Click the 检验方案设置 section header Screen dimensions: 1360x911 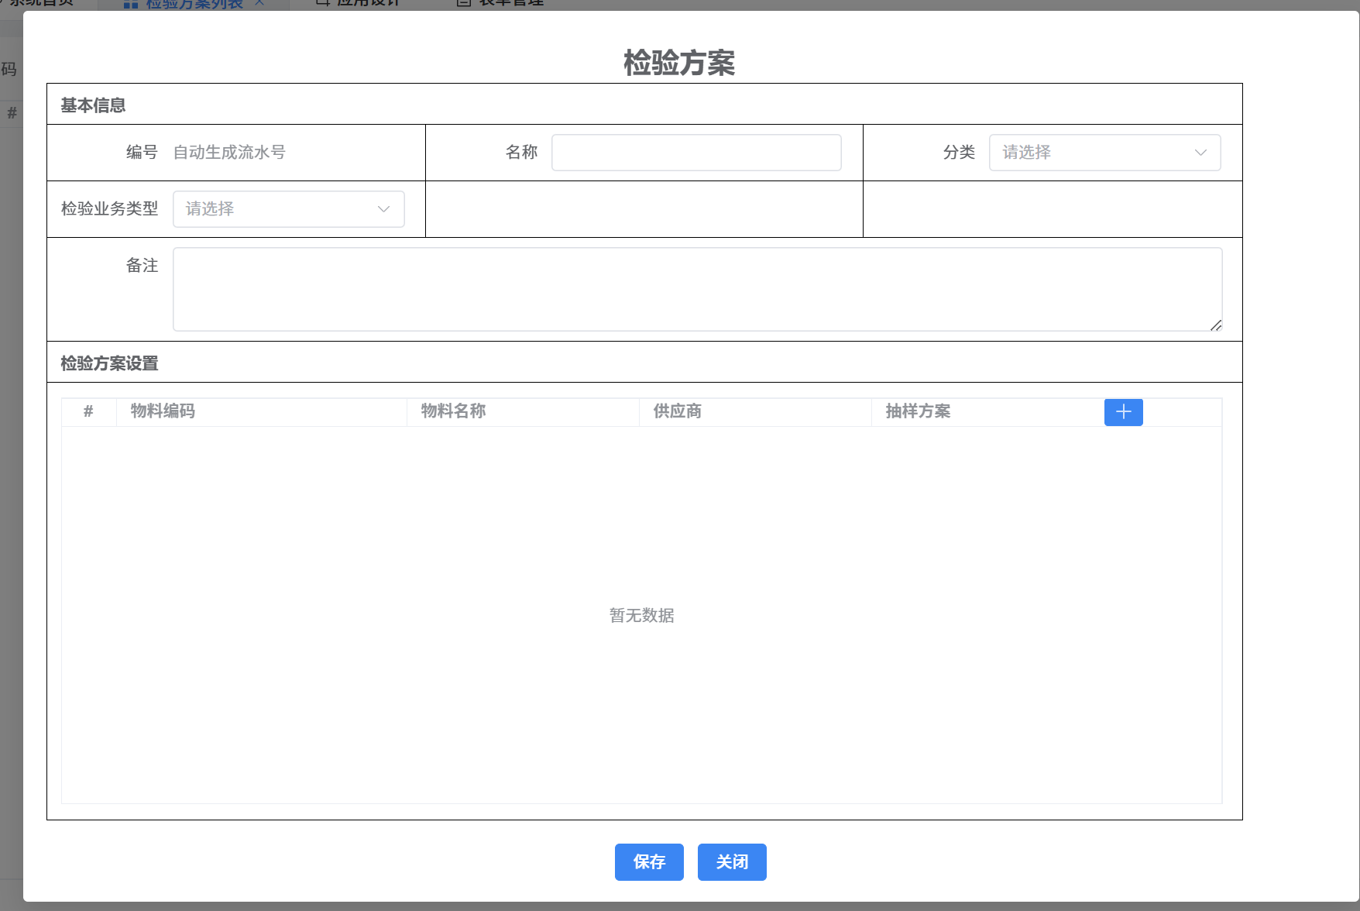109,363
